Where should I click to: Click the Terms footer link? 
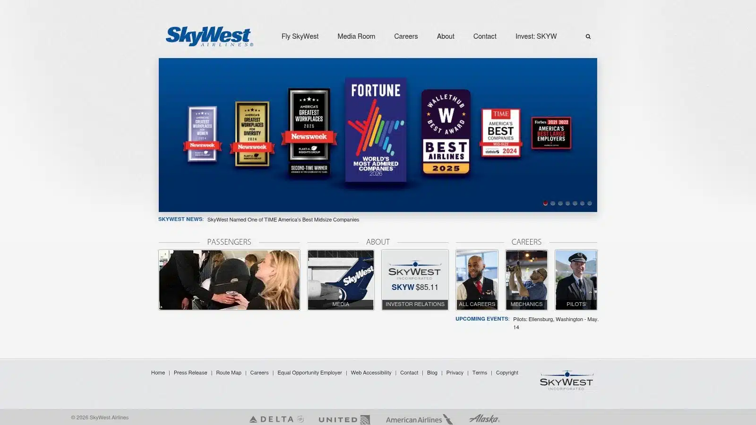[x=480, y=373]
